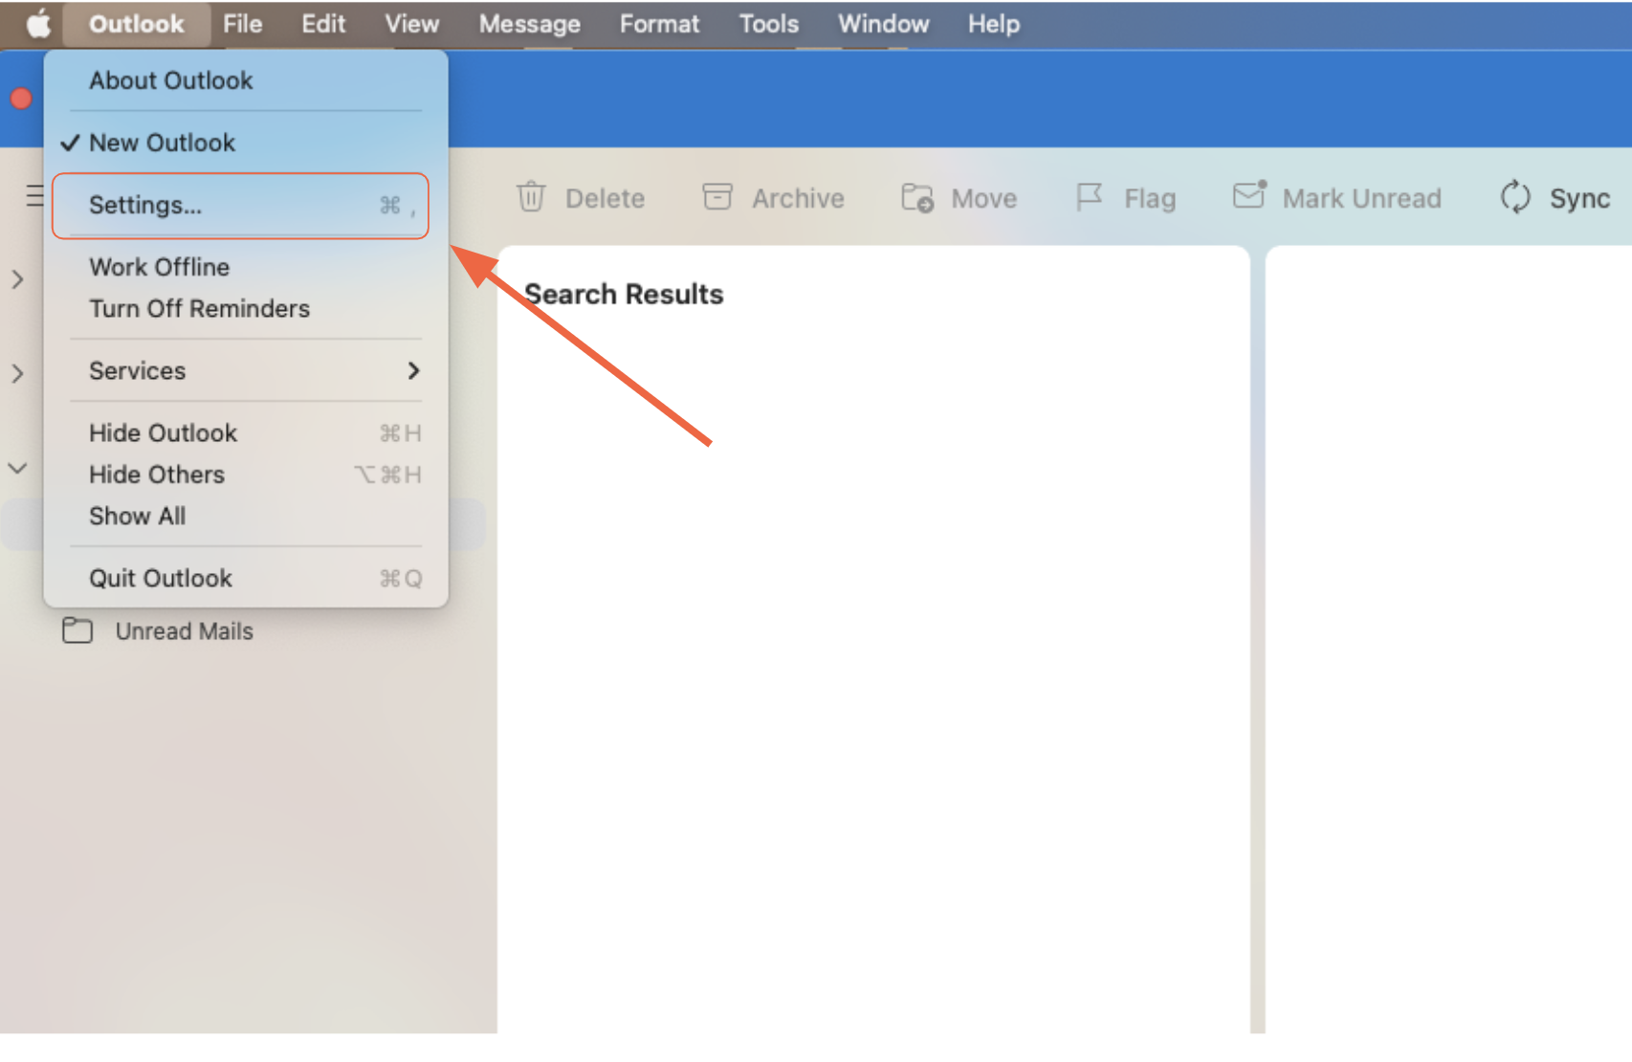1632x1062 pixels.
Task: Toggle Work Offline mode
Action: [159, 267]
